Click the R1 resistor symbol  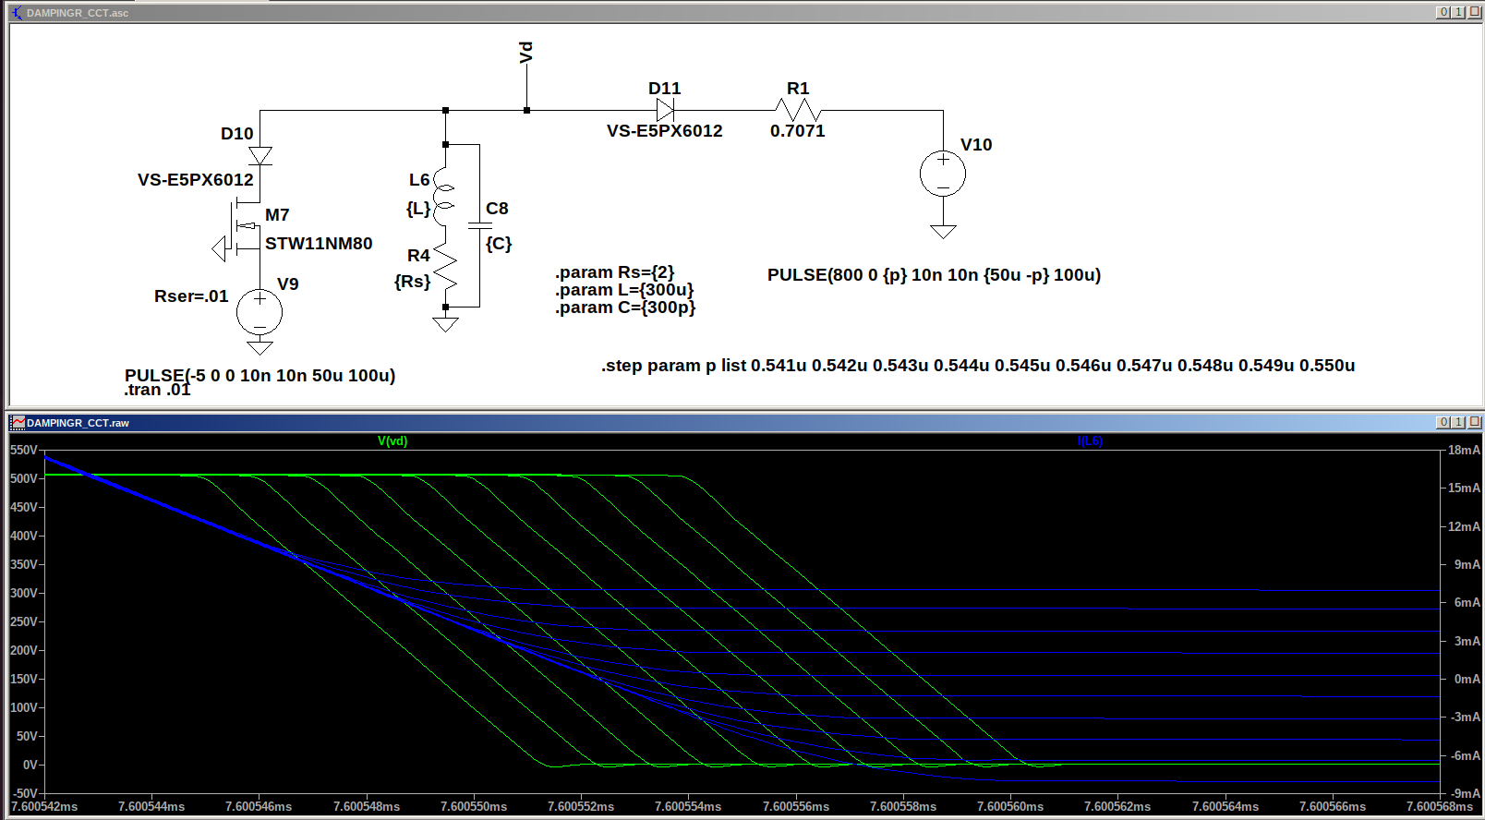(799, 110)
